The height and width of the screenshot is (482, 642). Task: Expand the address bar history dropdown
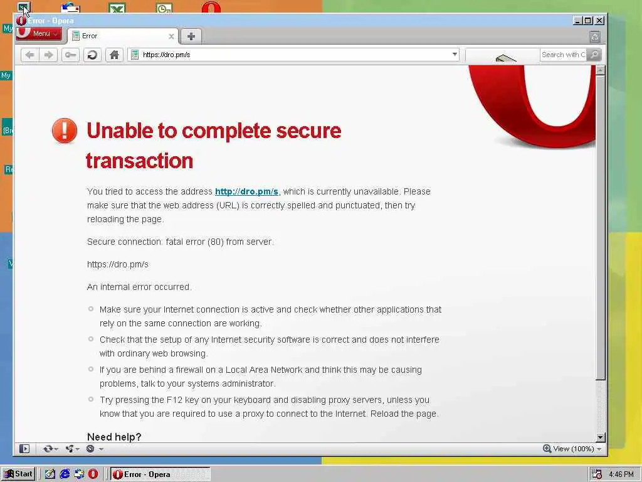(455, 55)
